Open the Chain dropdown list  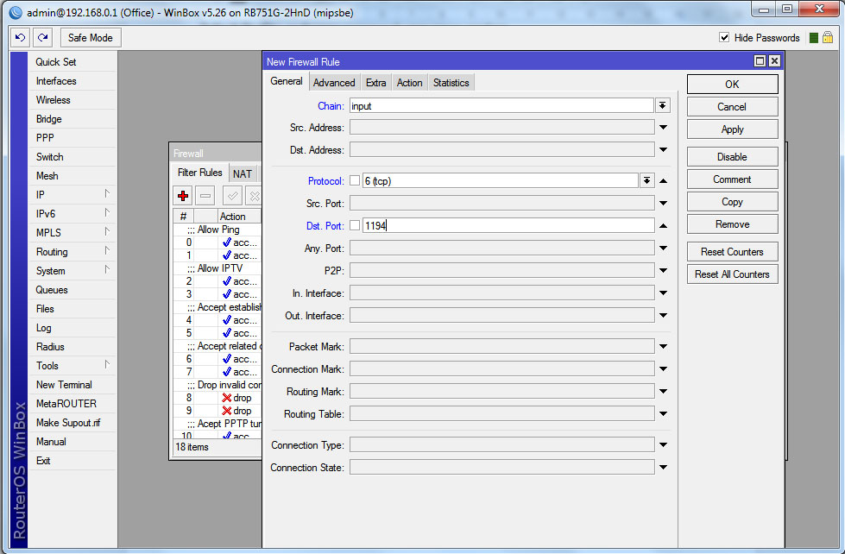662,105
